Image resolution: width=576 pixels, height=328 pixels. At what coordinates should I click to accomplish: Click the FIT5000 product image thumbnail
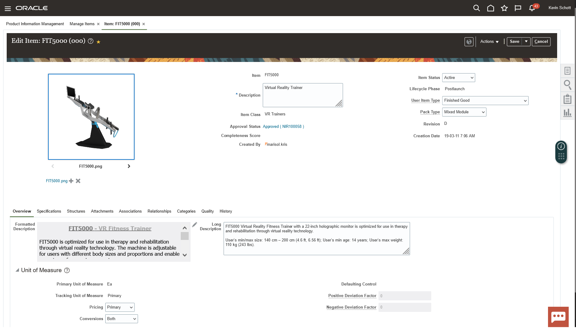[91, 117]
